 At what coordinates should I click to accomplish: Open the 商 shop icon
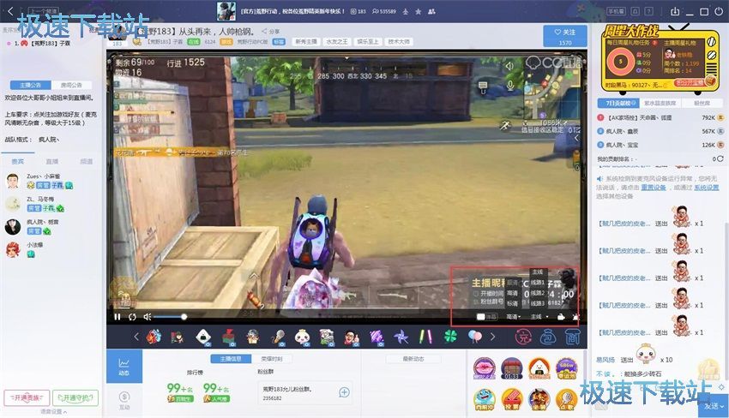[573, 337]
